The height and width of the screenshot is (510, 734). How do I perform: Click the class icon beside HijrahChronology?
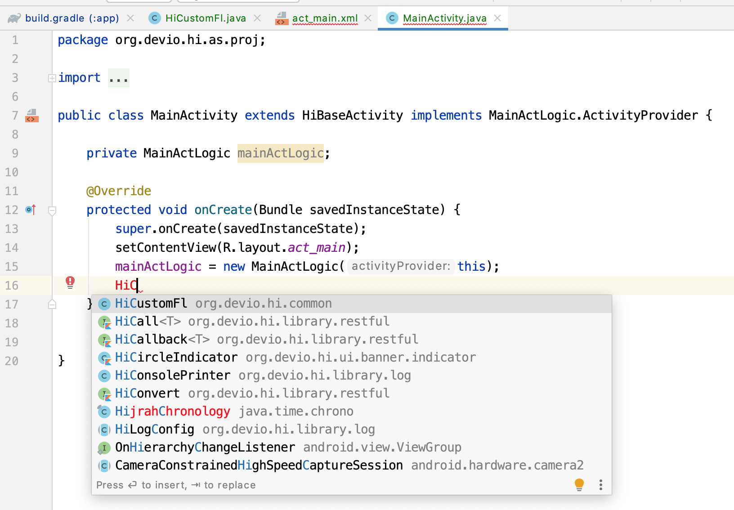[x=104, y=412]
